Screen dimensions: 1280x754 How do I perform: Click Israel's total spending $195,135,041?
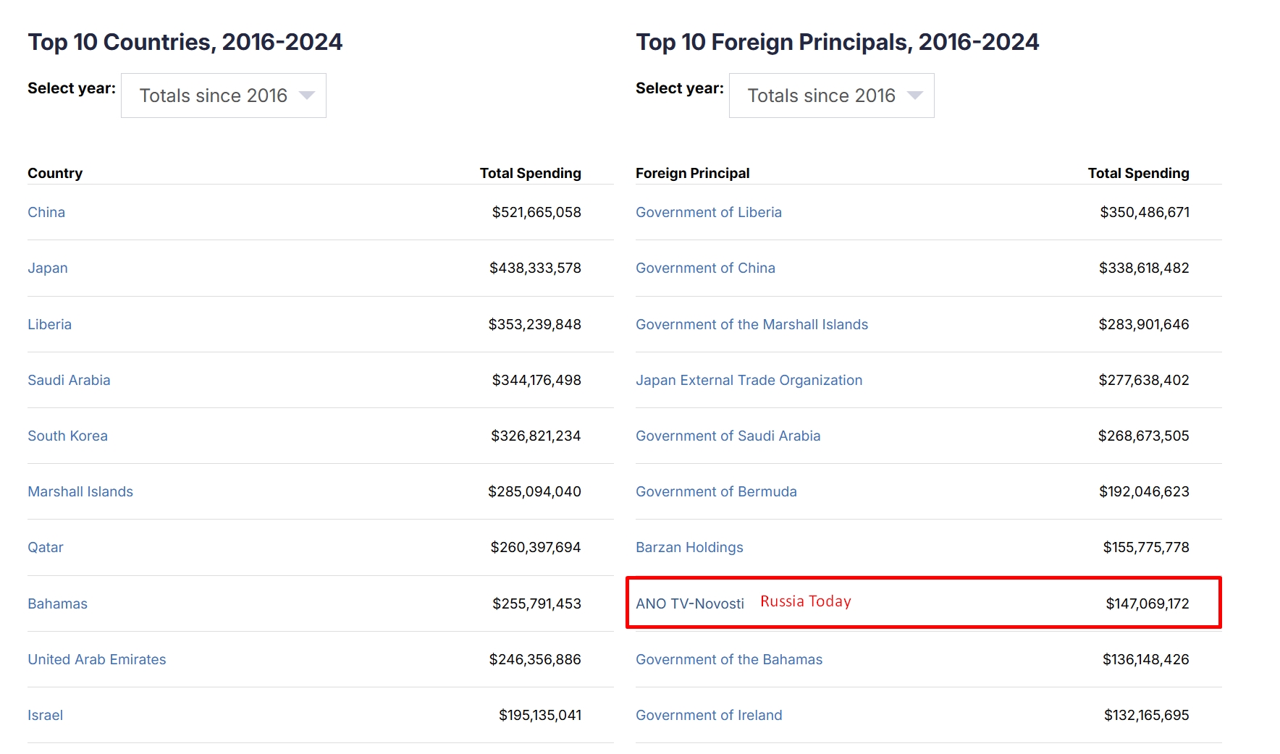click(x=540, y=715)
